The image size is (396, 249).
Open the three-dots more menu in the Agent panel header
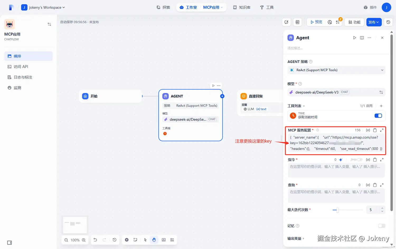(x=369, y=38)
